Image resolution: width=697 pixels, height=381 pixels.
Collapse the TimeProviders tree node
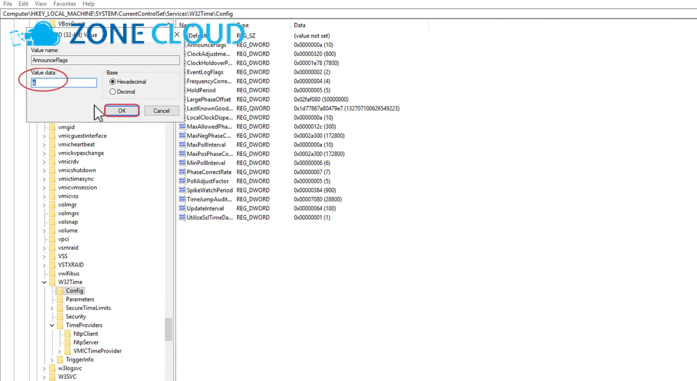pyautogui.click(x=52, y=325)
